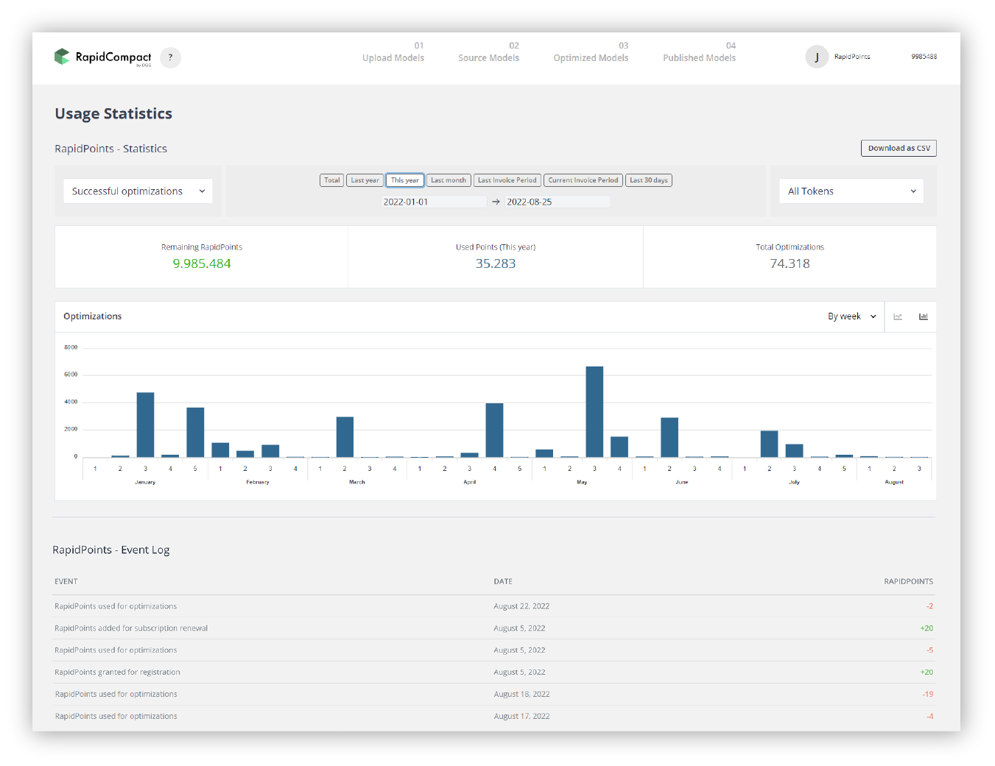
Task: Select 'RapidPoints granted for registration' row
Action: (493, 673)
